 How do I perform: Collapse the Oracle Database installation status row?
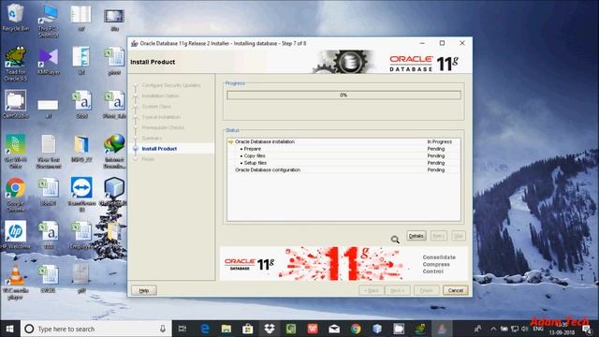230,141
